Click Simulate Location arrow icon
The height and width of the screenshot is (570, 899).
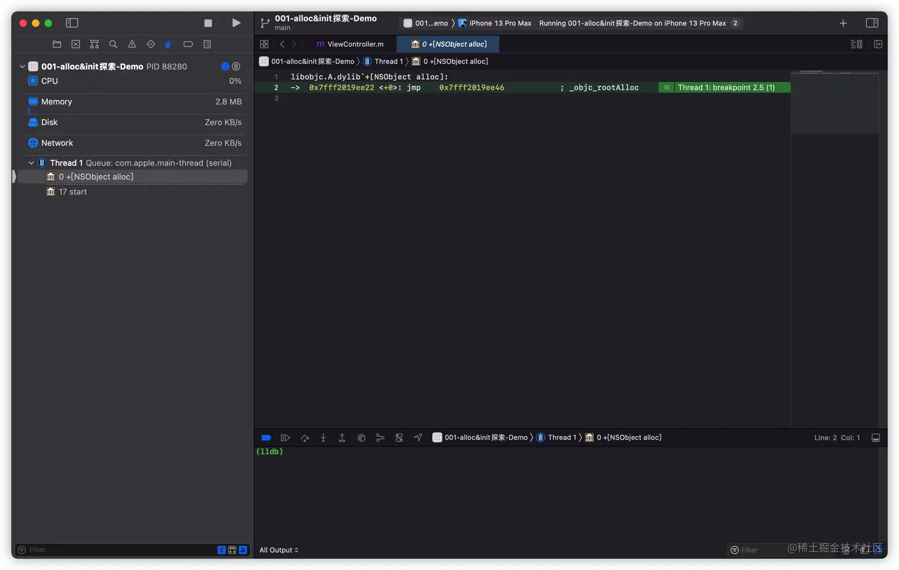click(418, 437)
